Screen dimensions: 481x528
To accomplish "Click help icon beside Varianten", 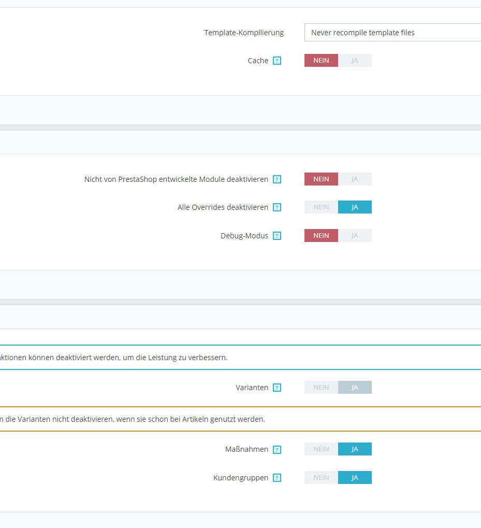I will [x=277, y=388].
